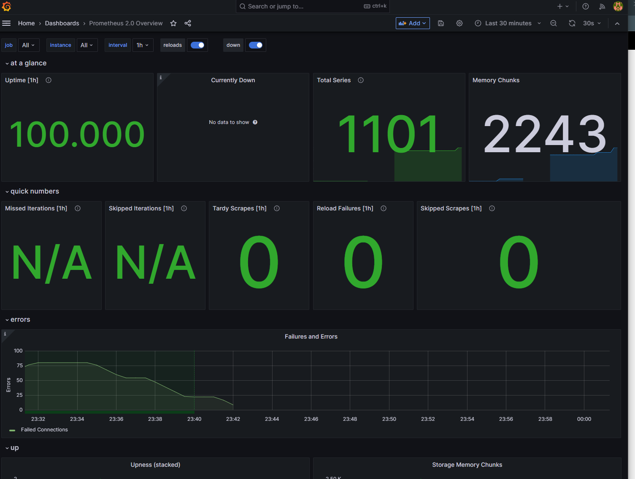Image resolution: width=635 pixels, height=479 pixels.
Task: Open Uptime [1h] panel title menu
Action: point(22,80)
